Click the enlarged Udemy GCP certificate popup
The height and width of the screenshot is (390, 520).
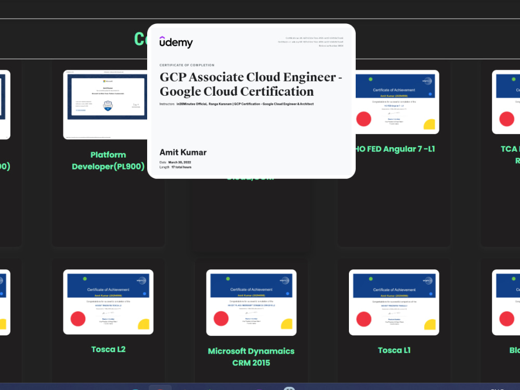pos(251,101)
